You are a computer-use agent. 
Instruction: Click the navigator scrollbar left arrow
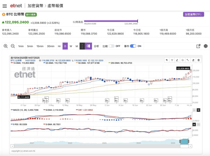pyautogui.click(x=12, y=146)
